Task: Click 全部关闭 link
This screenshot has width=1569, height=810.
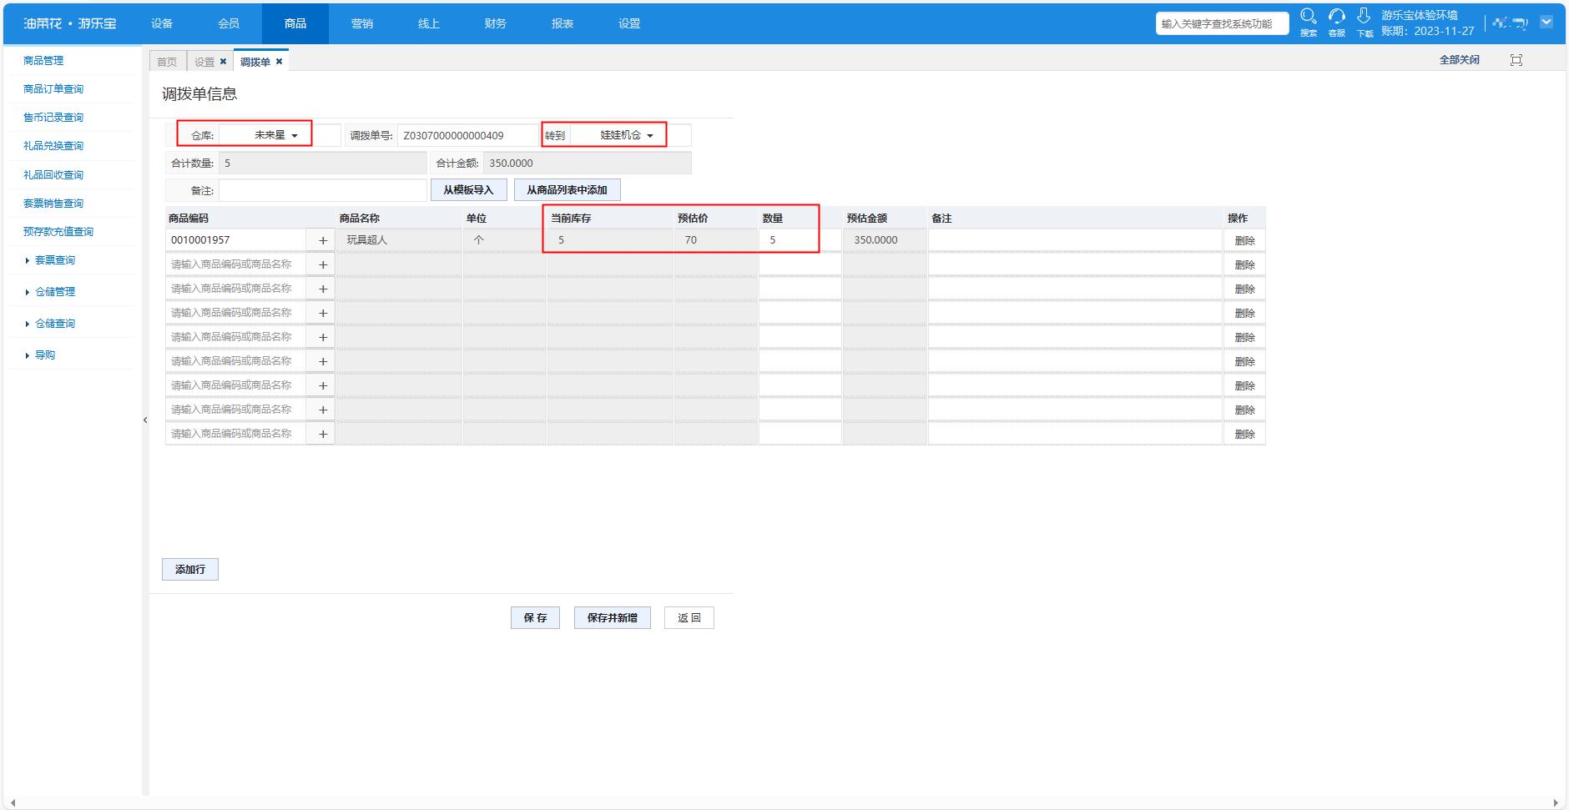Action: point(1460,60)
